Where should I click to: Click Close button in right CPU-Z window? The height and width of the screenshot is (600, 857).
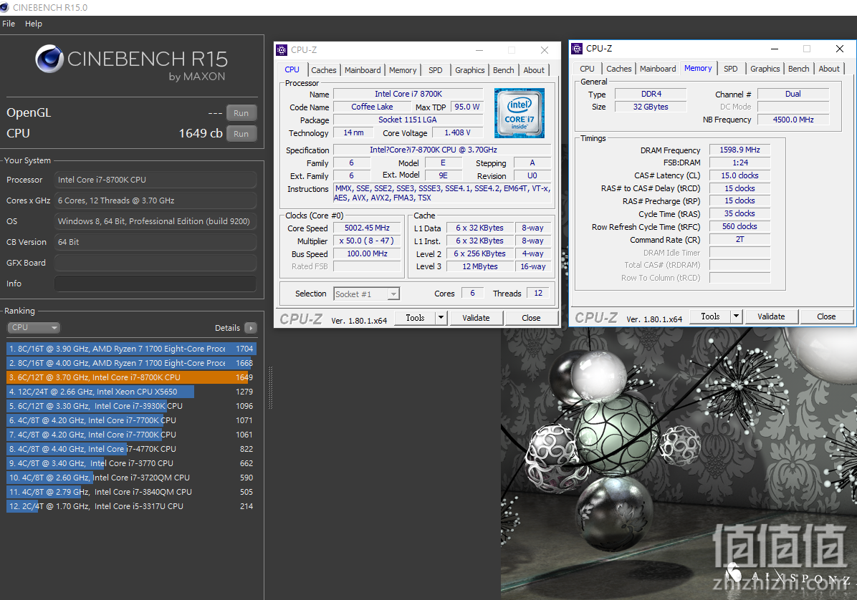point(826,316)
